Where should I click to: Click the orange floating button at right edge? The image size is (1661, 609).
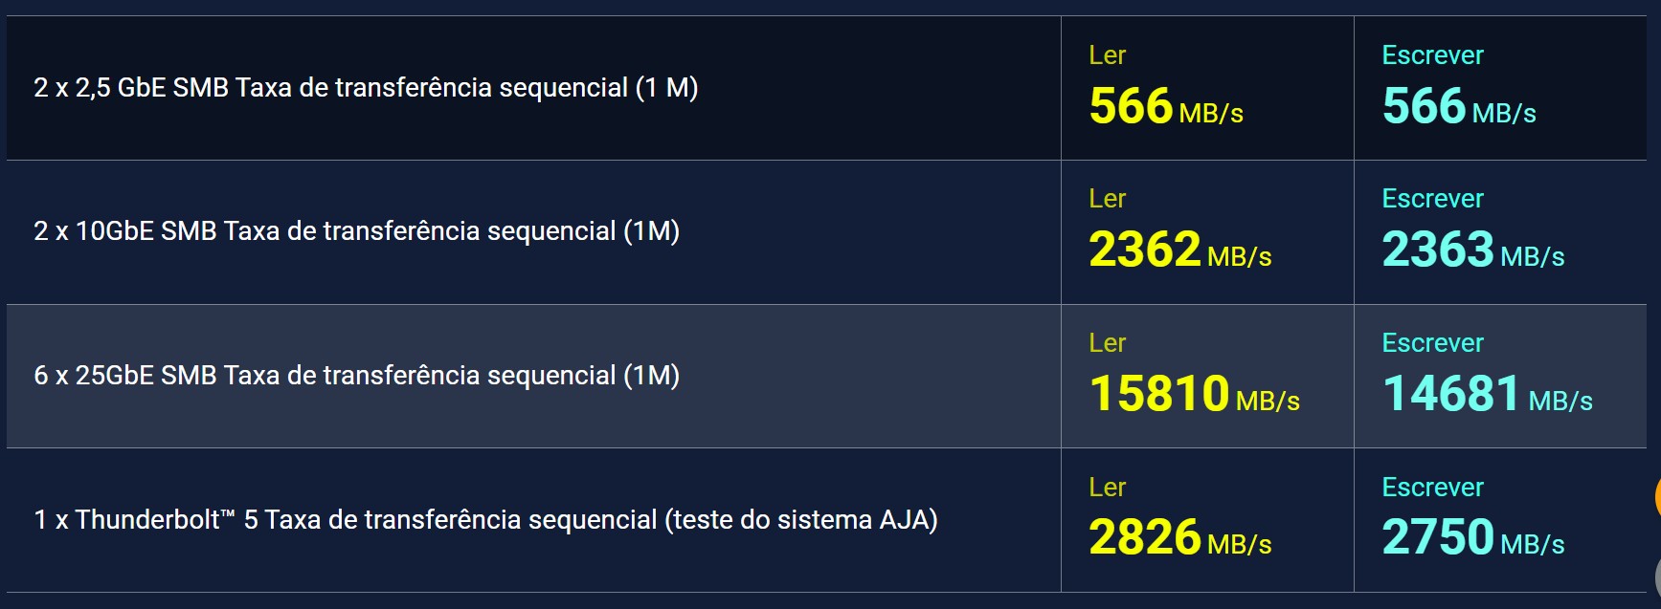coord(1657,497)
